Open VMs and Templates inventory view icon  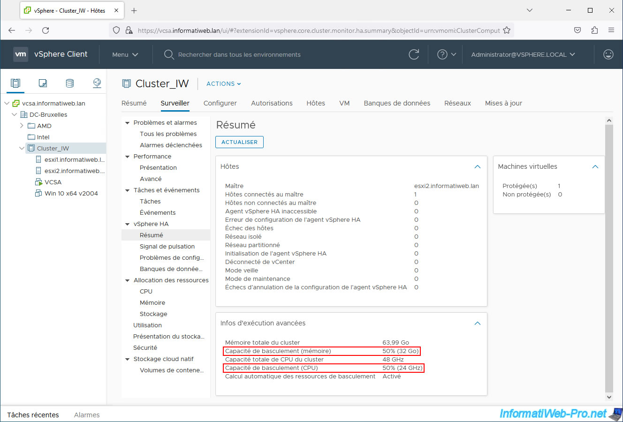(43, 83)
